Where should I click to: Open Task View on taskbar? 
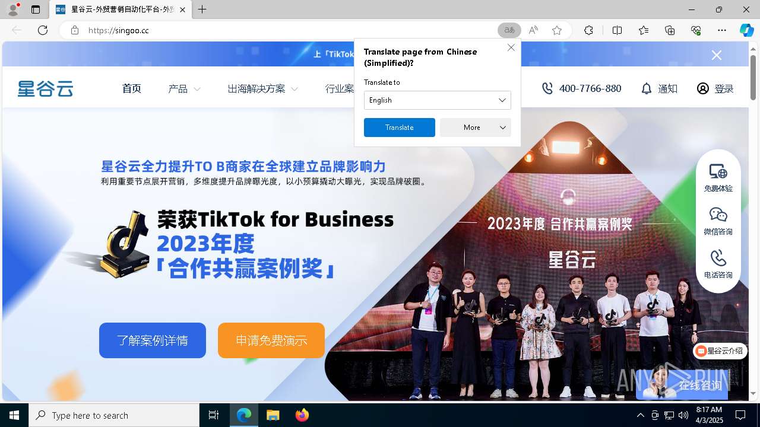[x=214, y=415]
